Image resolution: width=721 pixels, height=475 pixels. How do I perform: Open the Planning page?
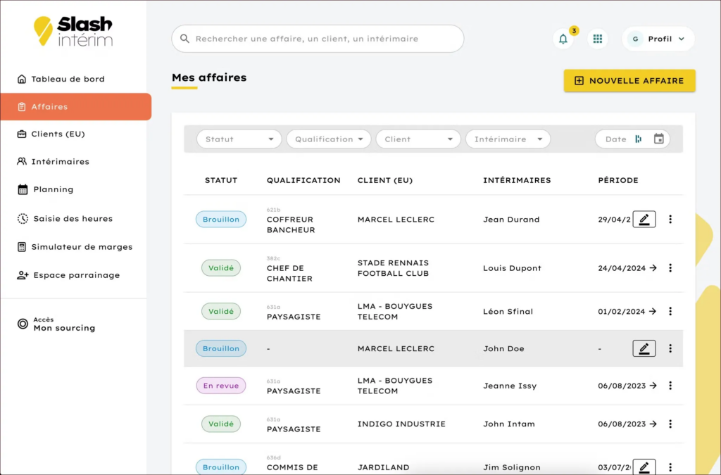coord(45,189)
